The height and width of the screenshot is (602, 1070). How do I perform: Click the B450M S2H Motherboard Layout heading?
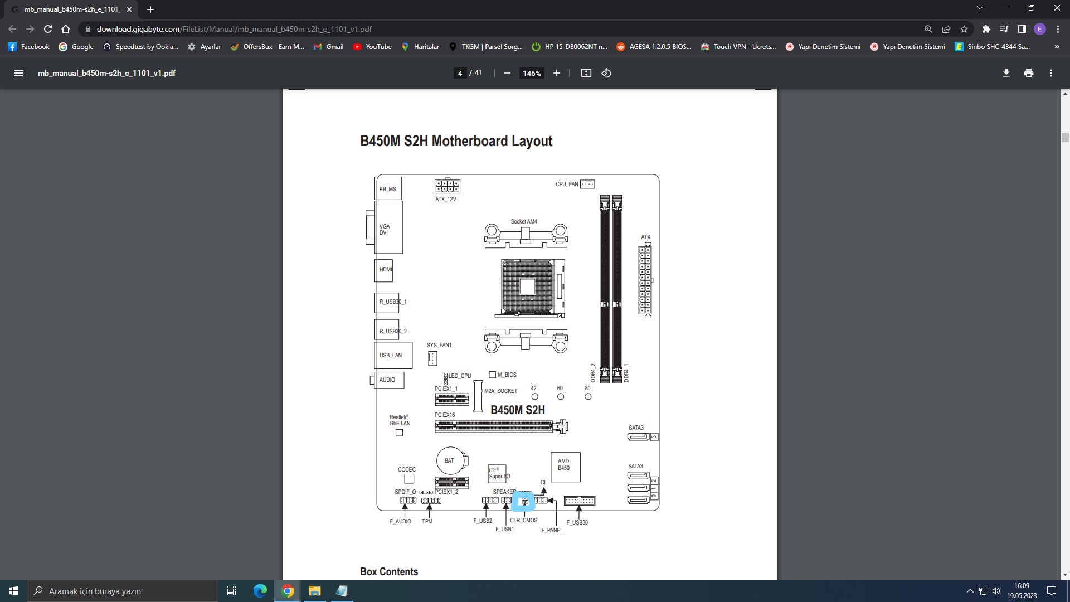[x=456, y=141]
